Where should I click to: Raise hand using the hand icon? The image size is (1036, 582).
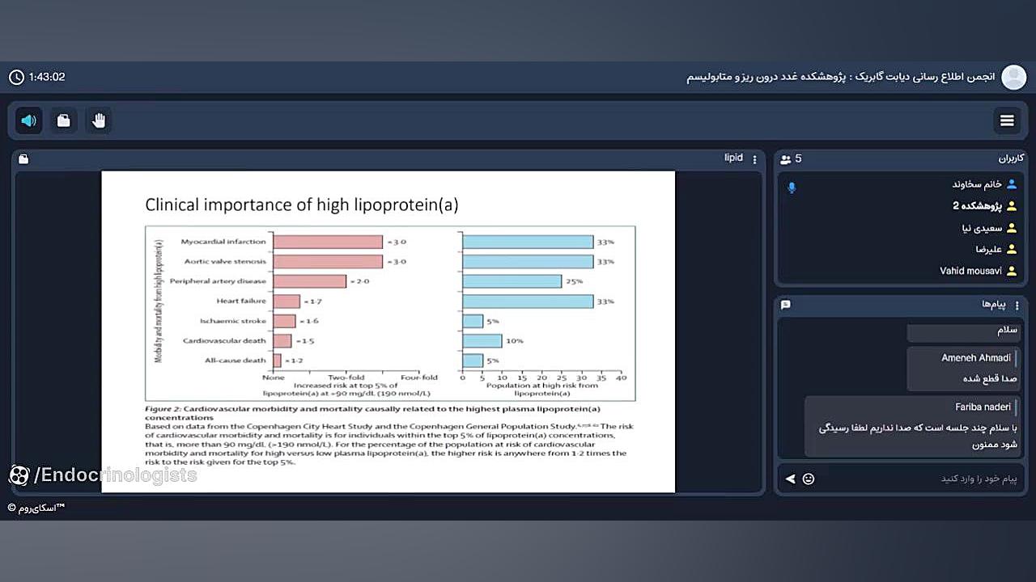(x=99, y=120)
